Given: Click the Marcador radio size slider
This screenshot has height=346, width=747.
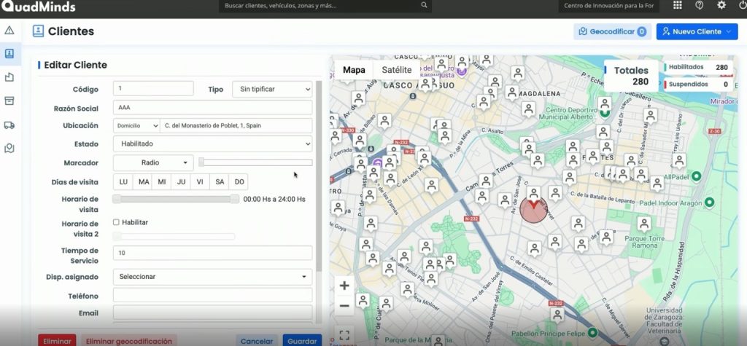Looking at the screenshot, I should [x=255, y=162].
